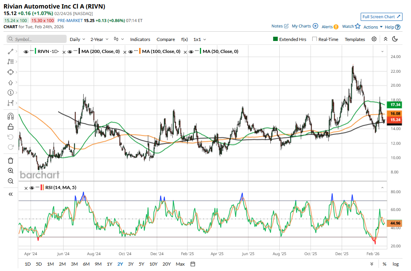Open the Daily frequency dropdown
This screenshot has height=271, width=411.
(77, 39)
